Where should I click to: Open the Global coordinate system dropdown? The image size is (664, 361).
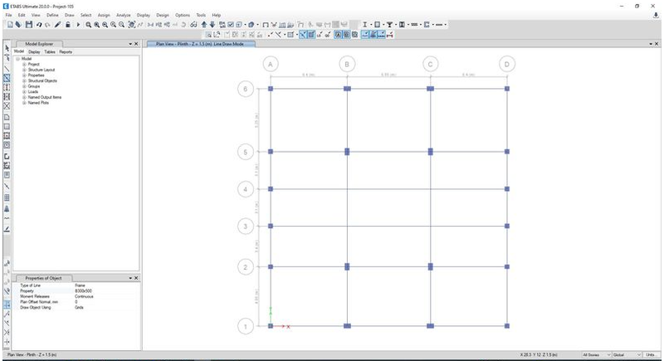pos(627,354)
